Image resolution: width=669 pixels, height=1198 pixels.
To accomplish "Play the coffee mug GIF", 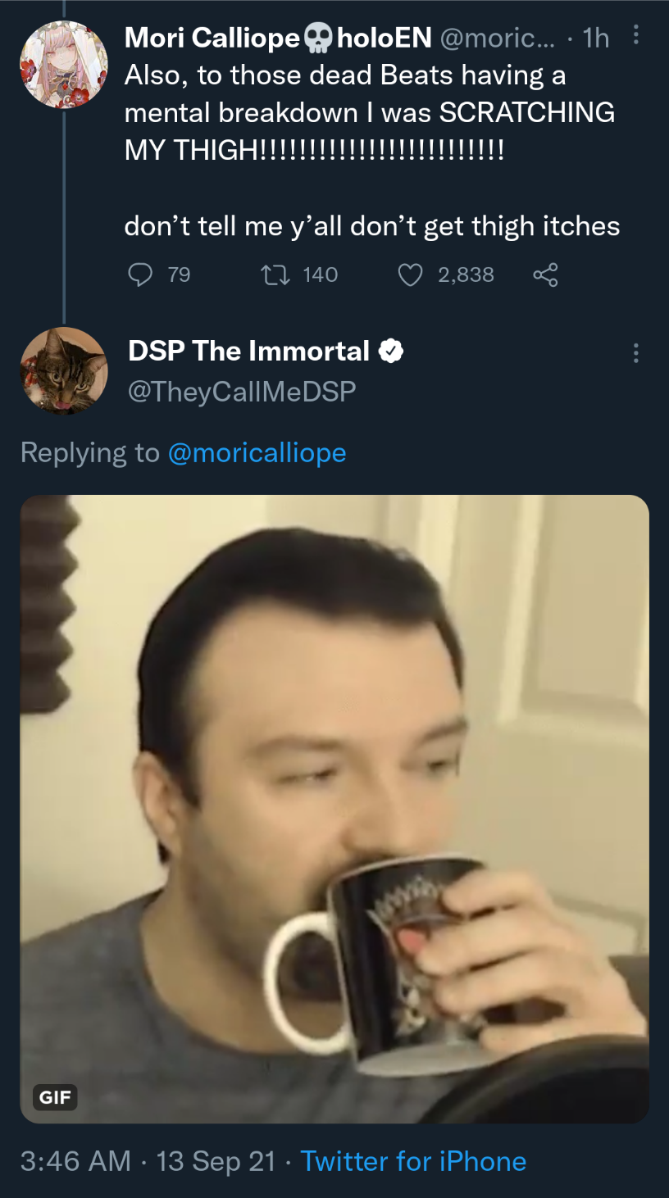I will pyautogui.click(x=334, y=809).
